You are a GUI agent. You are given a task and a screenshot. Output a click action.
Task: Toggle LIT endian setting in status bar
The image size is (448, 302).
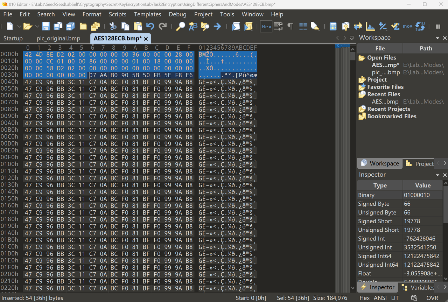395,298
